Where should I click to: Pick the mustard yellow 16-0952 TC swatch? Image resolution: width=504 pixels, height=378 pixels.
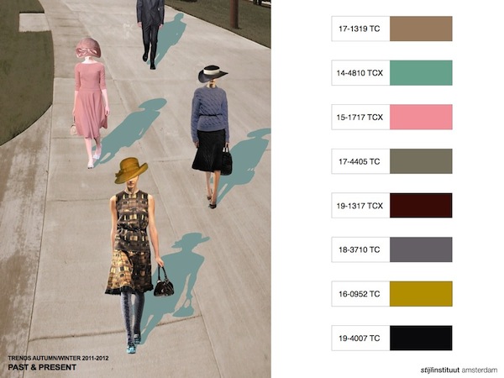pos(421,294)
